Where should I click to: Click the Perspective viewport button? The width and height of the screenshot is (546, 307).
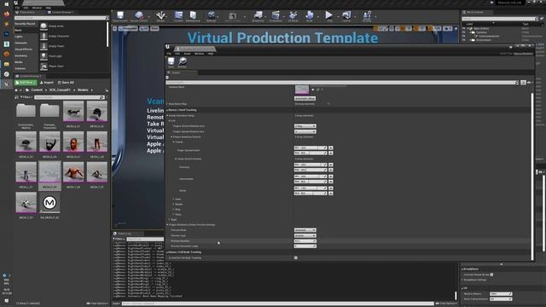[128, 28]
